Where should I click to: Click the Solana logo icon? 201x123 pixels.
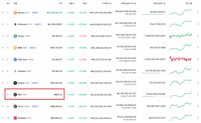15,83
